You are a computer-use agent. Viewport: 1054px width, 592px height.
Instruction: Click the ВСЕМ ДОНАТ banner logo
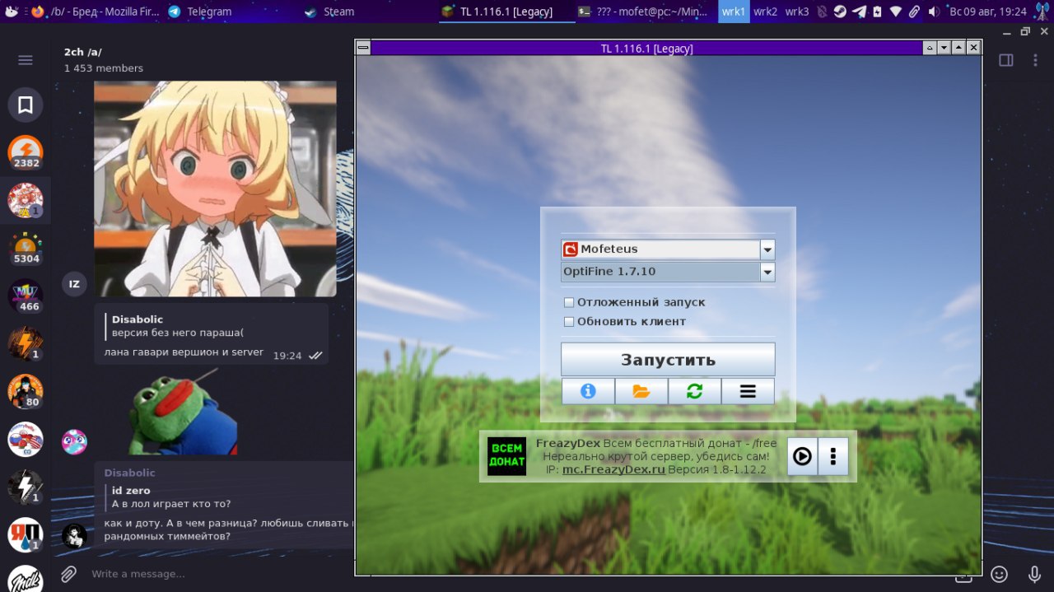(x=506, y=456)
